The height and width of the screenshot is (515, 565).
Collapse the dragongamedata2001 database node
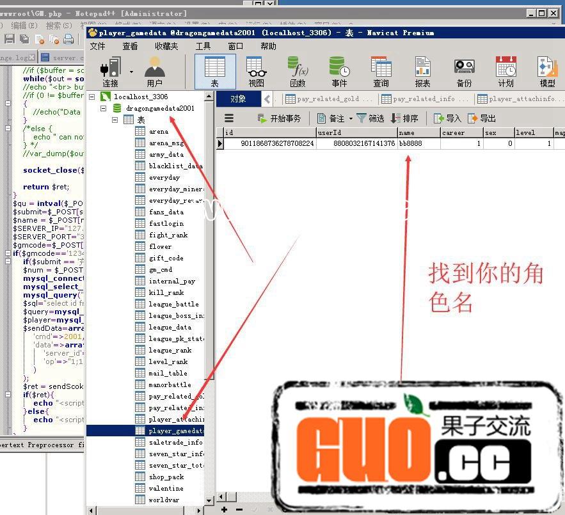(x=104, y=108)
